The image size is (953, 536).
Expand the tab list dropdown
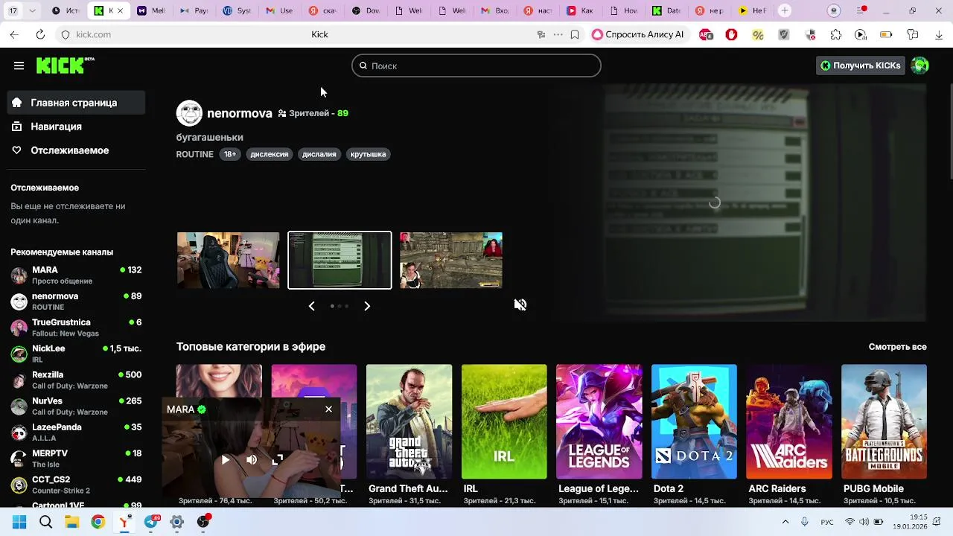pos(32,11)
